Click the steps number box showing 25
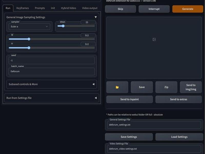The width and height of the screenshot is (205, 154). [88, 22]
